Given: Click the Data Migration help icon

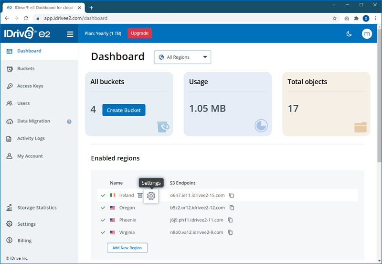Looking at the screenshot, I should [x=69, y=121].
